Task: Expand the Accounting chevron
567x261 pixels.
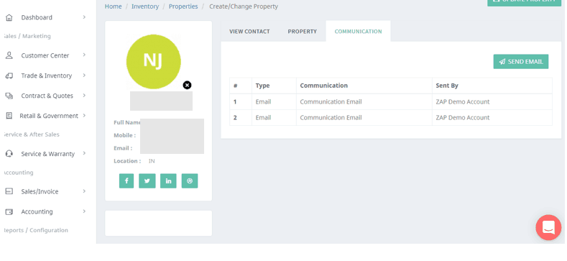Action: click(84, 211)
